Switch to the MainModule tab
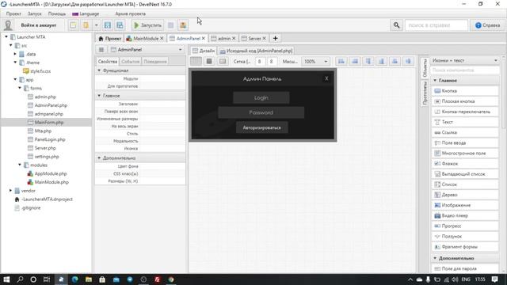Screen dimensions: 507x285 144,38
